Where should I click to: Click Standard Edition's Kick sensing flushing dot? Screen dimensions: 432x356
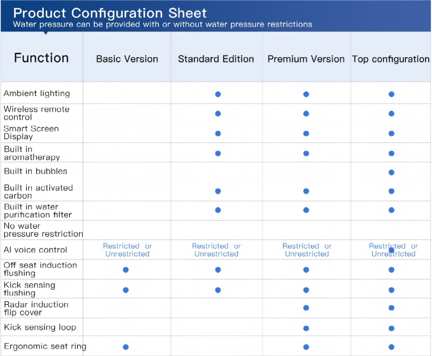[x=218, y=290]
